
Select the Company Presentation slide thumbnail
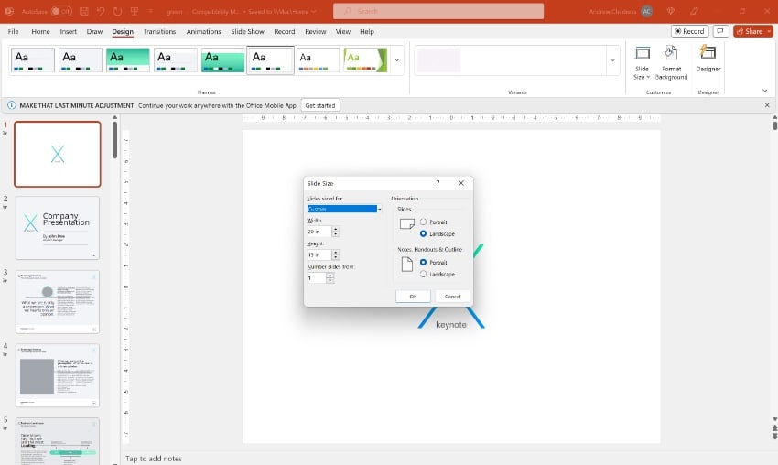[x=58, y=227]
